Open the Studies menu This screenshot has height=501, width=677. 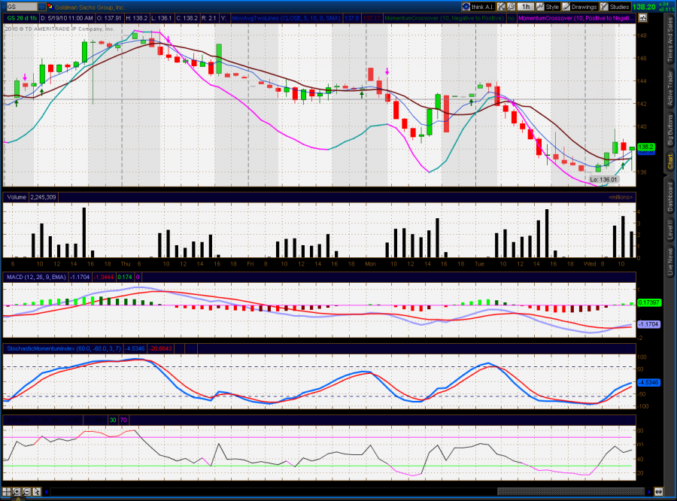615,7
